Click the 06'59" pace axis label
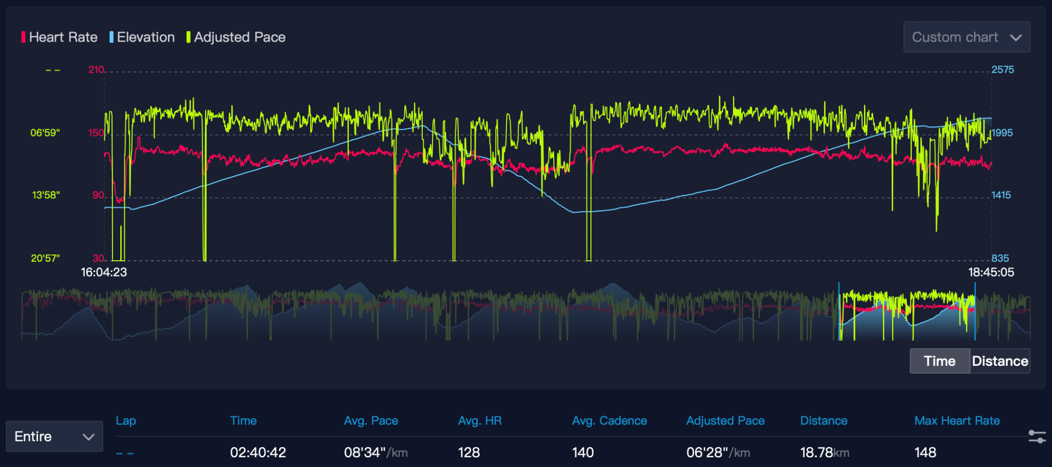 pos(45,133)
